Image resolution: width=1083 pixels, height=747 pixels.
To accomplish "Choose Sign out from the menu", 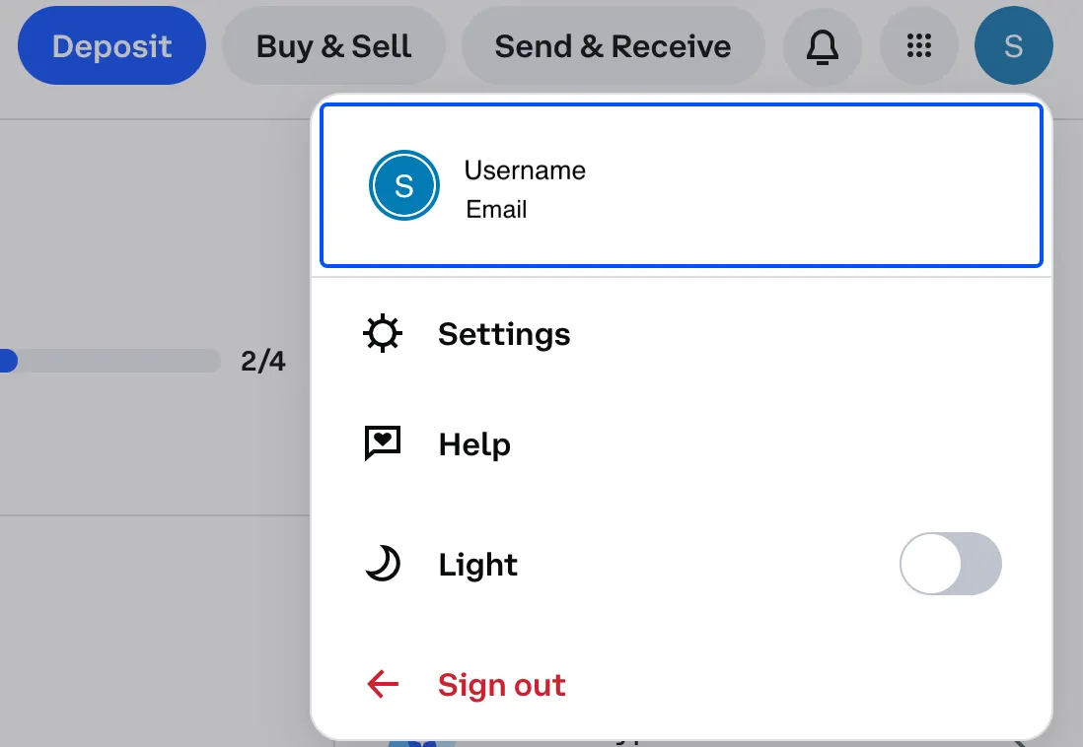I will click(681, 684).
